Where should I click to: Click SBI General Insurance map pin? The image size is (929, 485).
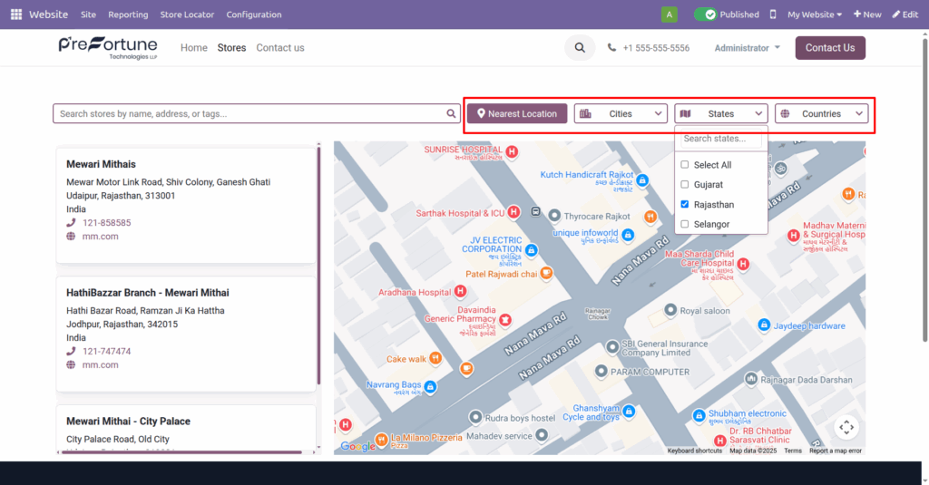(612, 347)
